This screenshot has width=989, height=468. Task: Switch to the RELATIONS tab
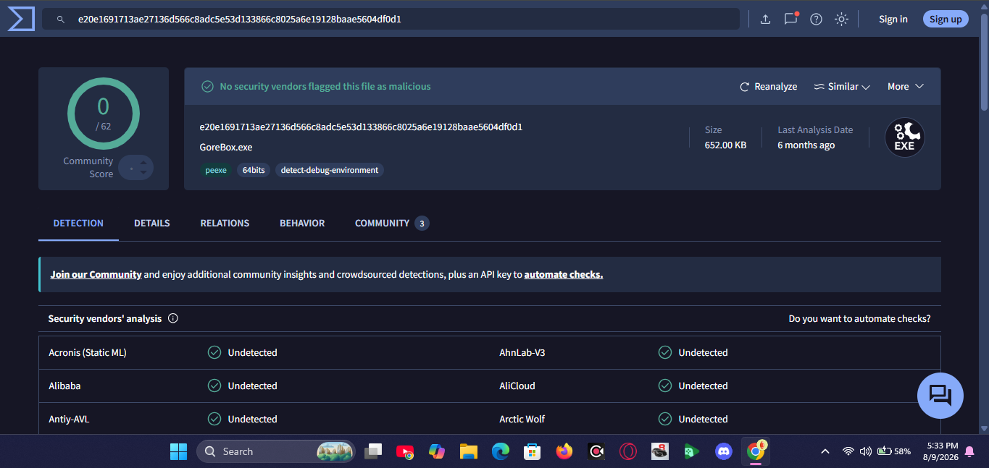[x=225, y=223]
